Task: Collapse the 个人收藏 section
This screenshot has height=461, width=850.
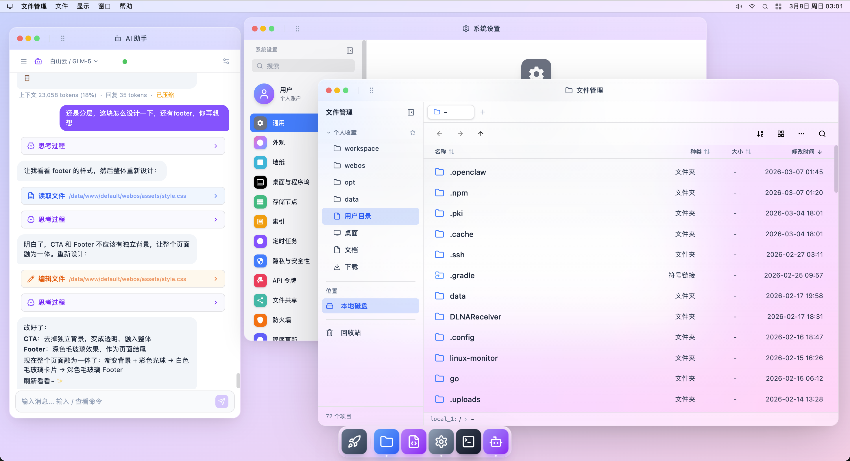Action: point(328,132)
